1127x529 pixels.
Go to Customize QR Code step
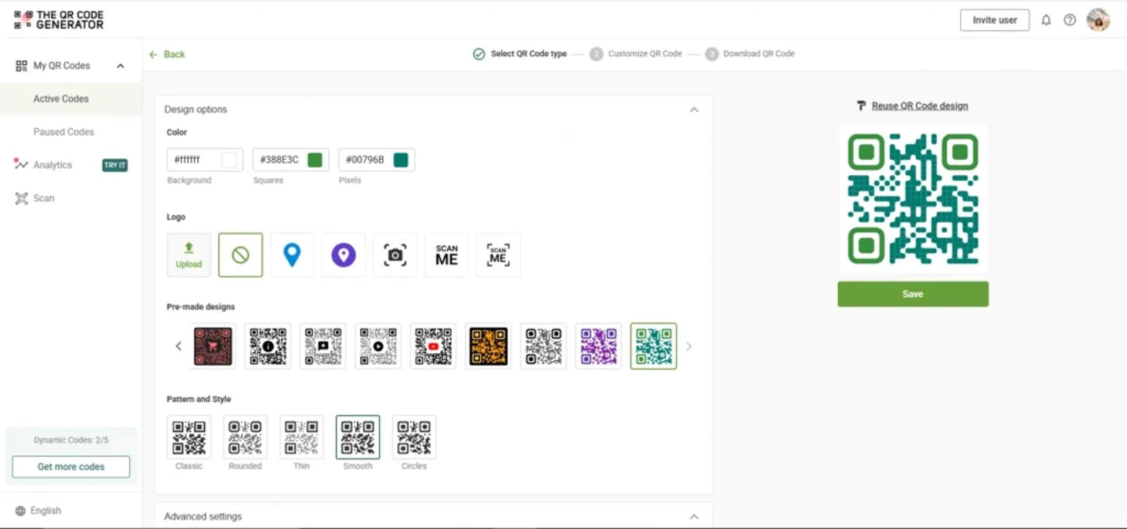tap(636, 54)
